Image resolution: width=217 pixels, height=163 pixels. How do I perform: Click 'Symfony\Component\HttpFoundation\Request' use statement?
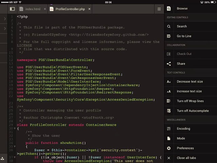click(69, 89)
